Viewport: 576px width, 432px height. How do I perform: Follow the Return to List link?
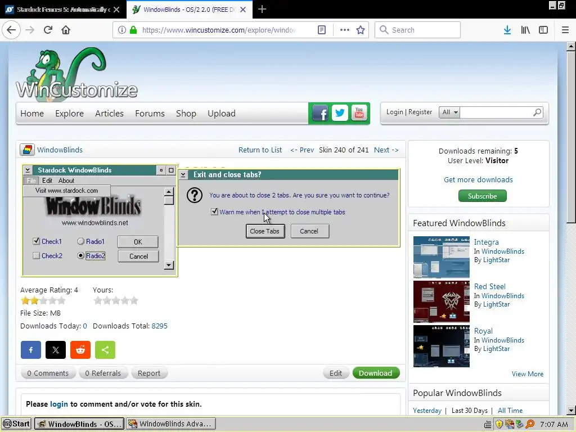(x=260, y=150)
